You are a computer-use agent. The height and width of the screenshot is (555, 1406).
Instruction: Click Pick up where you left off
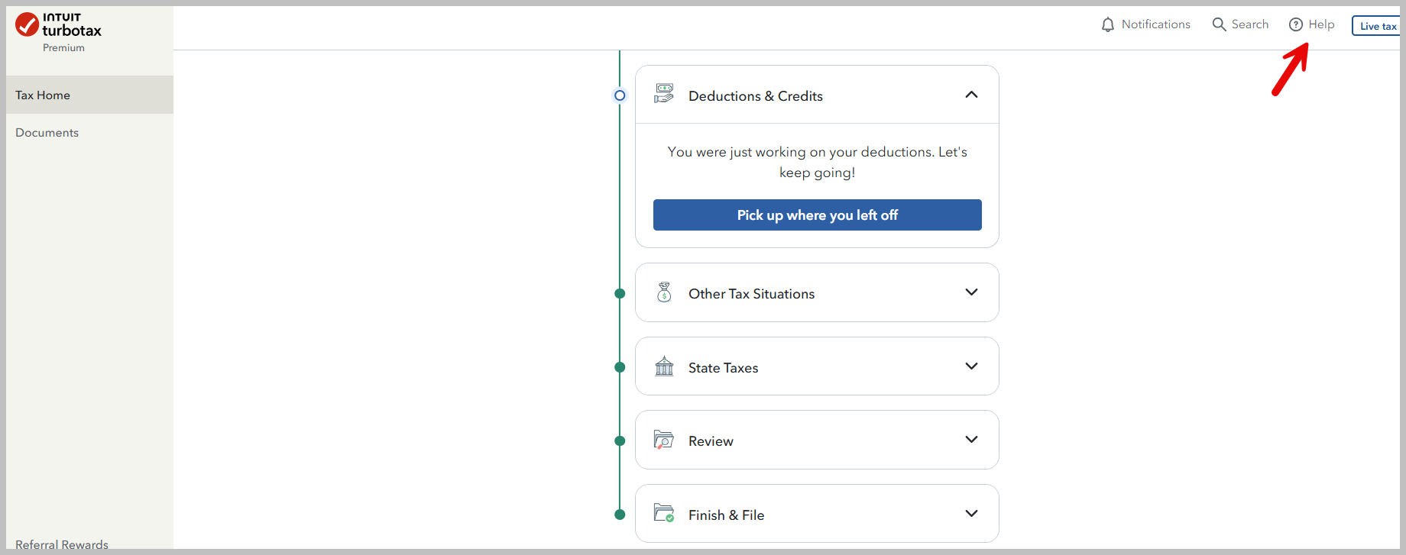[x=817, y=215]
